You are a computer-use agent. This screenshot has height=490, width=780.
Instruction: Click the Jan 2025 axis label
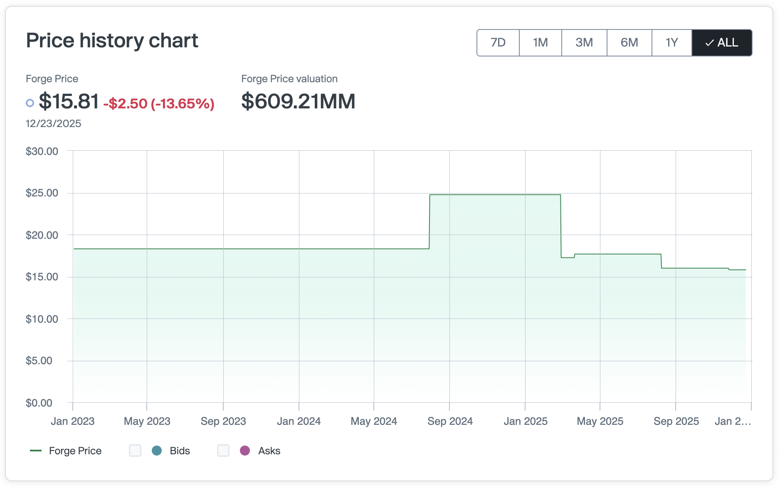(526, 421)
